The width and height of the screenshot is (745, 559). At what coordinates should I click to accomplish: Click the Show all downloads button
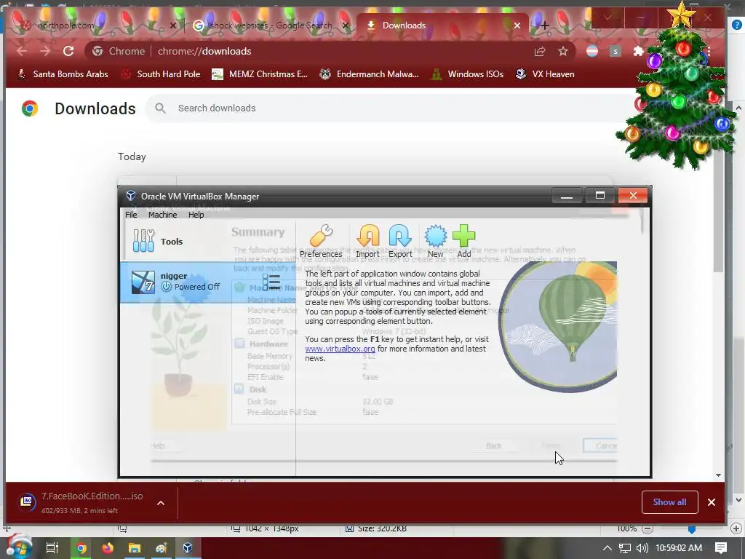(669, 502)
